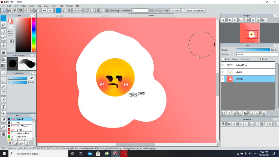Choose the Eyedropper tool
279x157 pixels.
3,127
